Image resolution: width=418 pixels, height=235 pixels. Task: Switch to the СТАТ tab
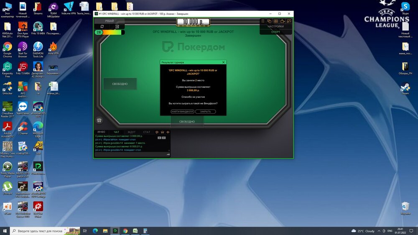pos(147,132)
